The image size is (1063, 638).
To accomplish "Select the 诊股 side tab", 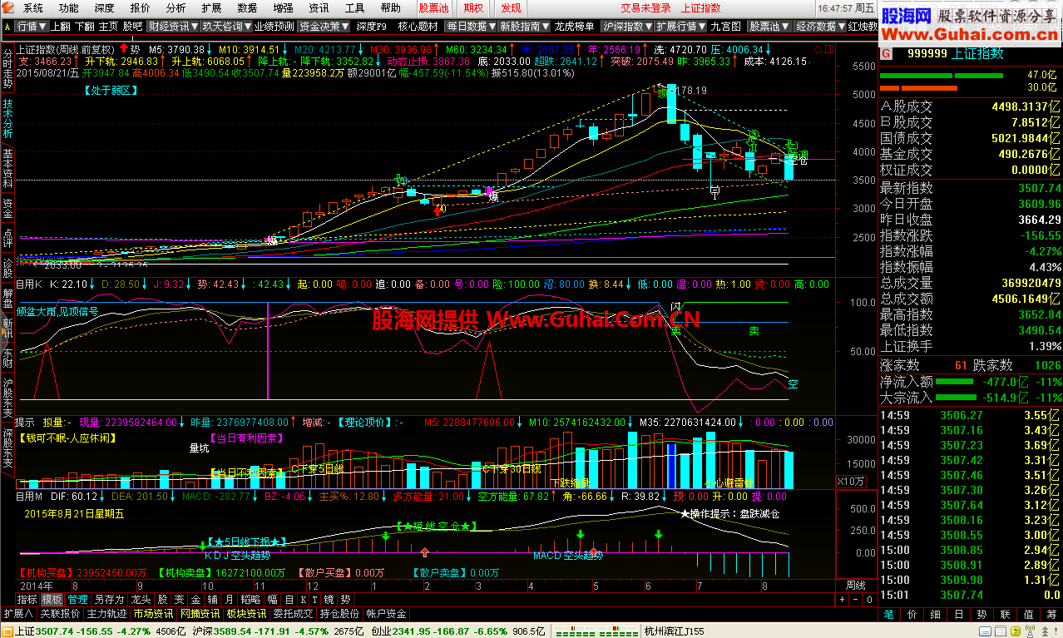I will pyautogui.click(x=7, y=268).
